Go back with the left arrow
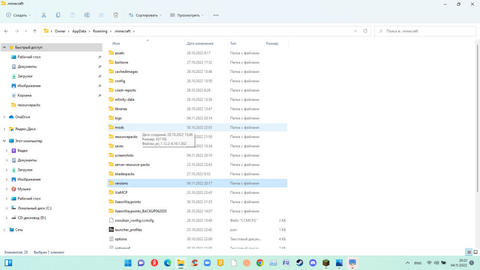480x270 pixels. pyautogui.click(x=6, y=31)
